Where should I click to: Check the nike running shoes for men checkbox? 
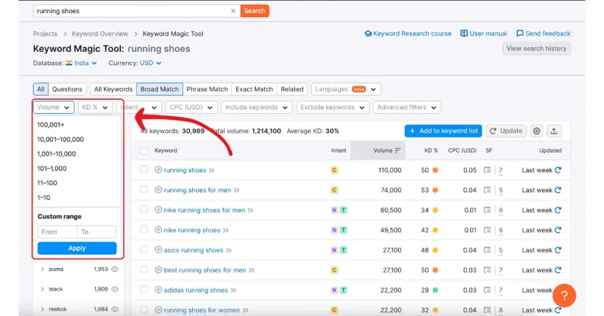click(x=144, y=209)
